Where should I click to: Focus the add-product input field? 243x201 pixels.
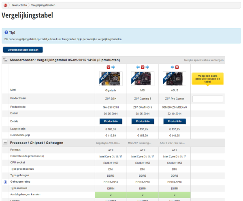pos(208,99)
